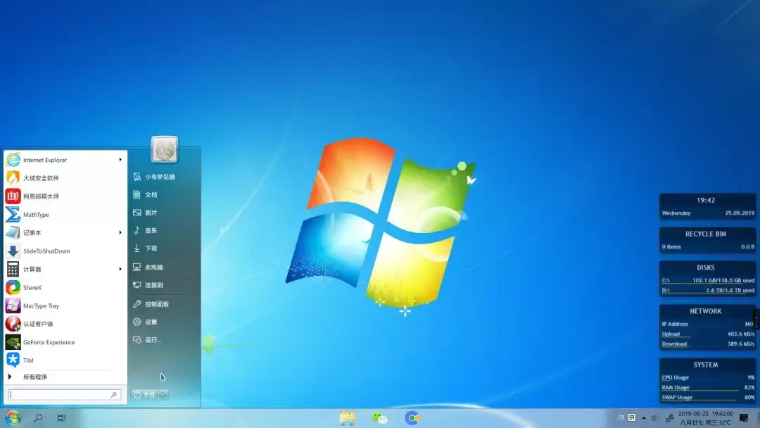
Task: Click SWAP Usage row
Action: click(708, 398)
